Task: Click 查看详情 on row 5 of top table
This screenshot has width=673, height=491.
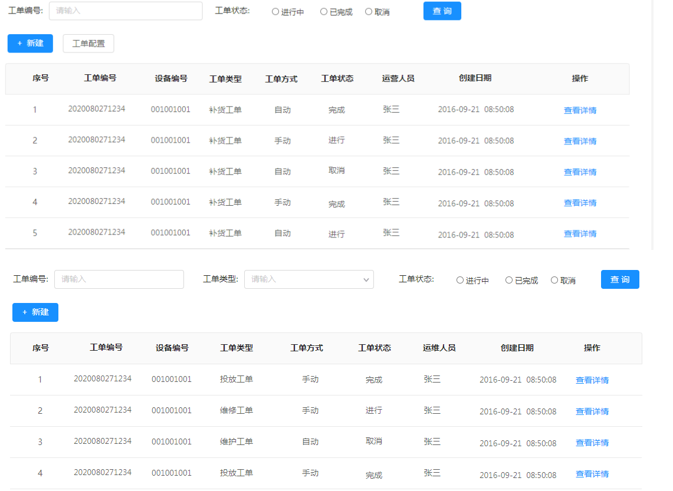Action: (580, 233)
